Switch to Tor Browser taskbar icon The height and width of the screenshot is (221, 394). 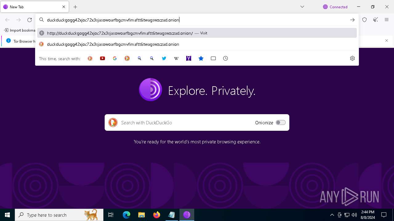pos(187,215)
